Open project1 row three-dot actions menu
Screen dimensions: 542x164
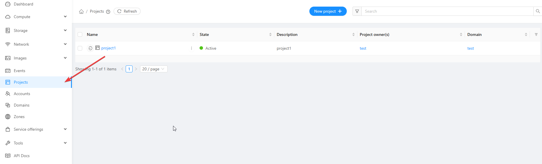click(191, 48)
